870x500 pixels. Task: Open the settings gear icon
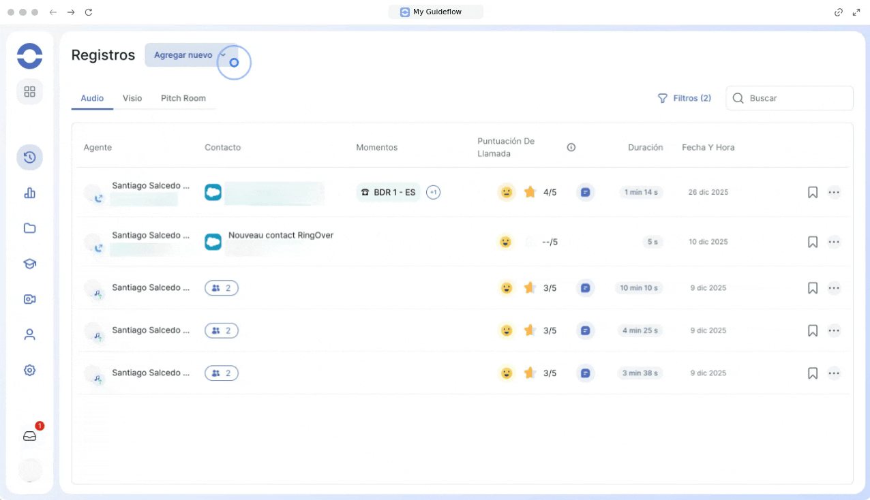pyautogui.click(x=29, y=370)
